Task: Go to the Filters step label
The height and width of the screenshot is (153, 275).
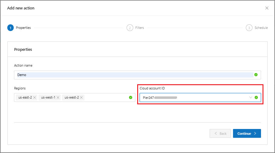Action: pos(140,28)
